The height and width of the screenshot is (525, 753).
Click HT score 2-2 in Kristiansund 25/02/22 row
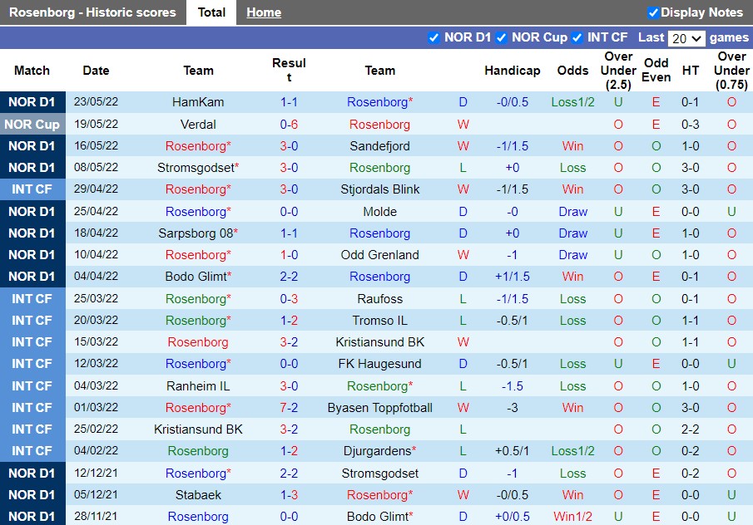click(x=690, y=429)
